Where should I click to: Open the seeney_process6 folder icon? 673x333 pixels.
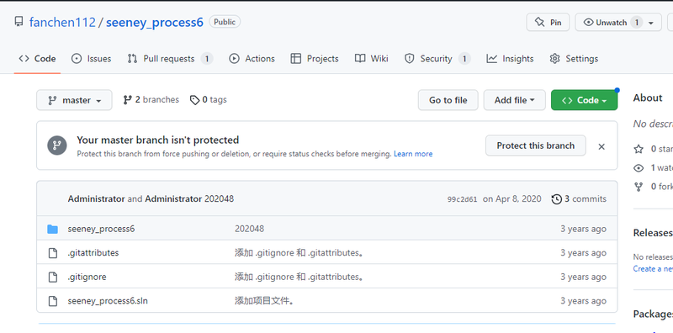point(52,230)
